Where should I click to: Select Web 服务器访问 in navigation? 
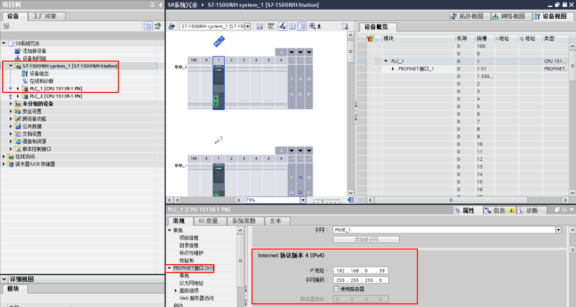pos(197,298)
